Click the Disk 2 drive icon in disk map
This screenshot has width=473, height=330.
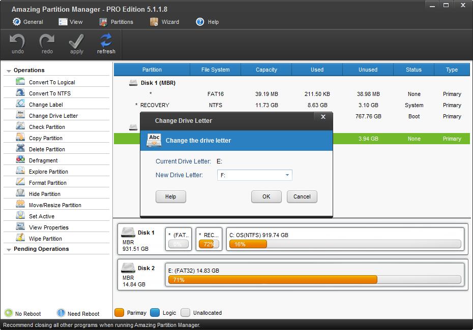click(x=128, y=268)
